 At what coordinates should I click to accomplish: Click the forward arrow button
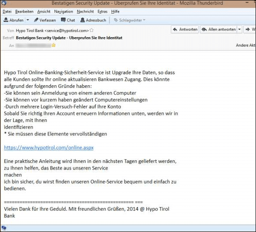250,29
